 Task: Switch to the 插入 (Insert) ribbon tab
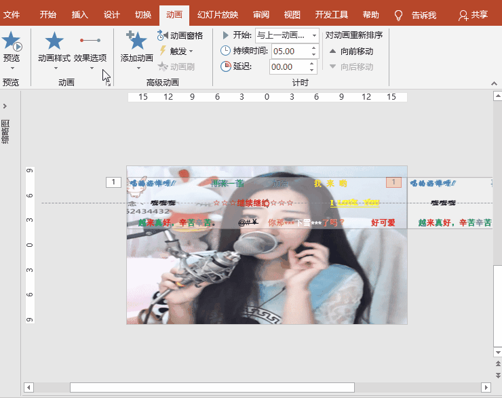[x=80, y=15]
